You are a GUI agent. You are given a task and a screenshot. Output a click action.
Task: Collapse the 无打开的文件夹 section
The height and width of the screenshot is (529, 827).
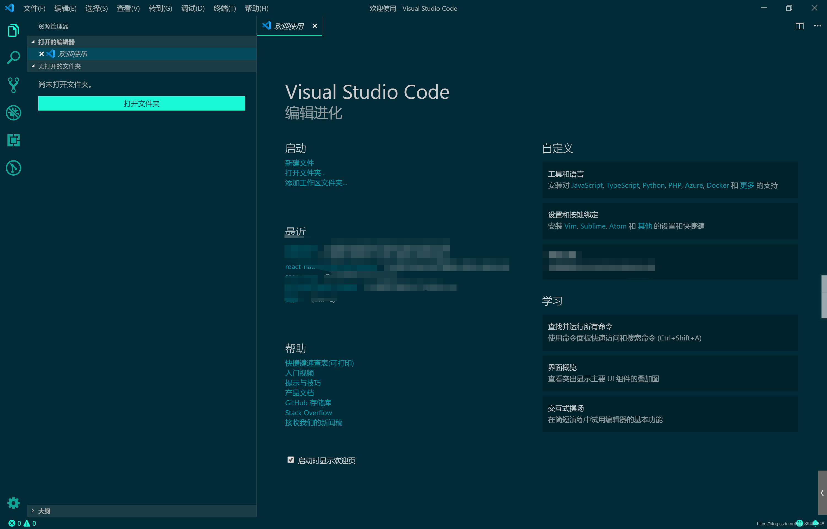pyautogui.click(x=141, y=66)
